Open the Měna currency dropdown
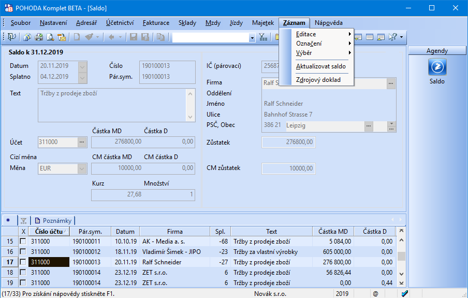 [x=82, y=168]
